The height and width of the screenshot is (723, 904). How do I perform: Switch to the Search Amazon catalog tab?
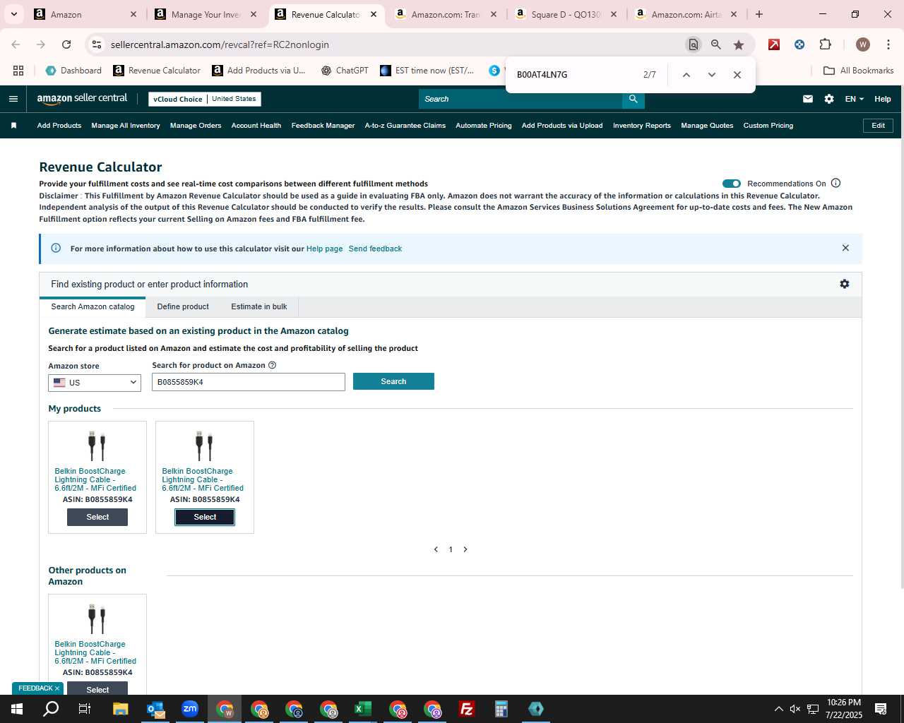click(x=93, y=306)
